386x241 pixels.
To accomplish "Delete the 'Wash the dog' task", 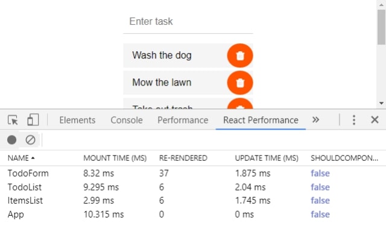I will point(240,55).
